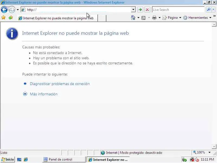This screenshot has width=217, height=163.
Task: Open the Página menu
Action: coord(172,18)
